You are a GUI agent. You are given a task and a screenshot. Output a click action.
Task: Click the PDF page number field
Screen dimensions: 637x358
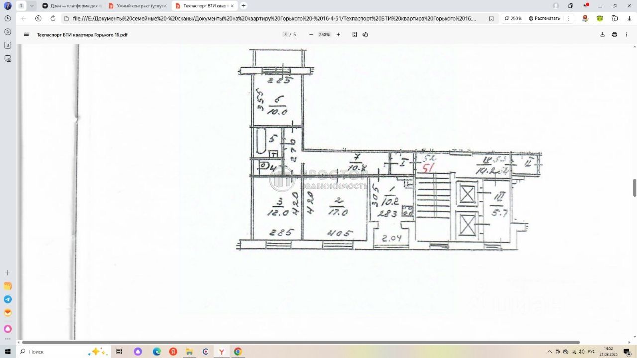pyautogui.click(x=285, y=35)
